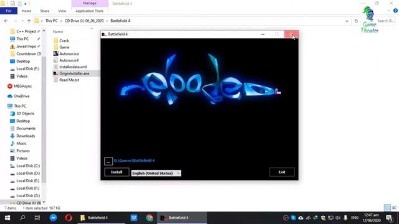Image resolution: width=399 pixels, height=224 pixels.
Task: Open Messenger from the taskbar
Action: click(x=53, y=218)
